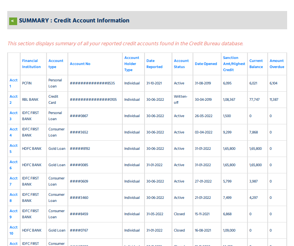Click the Acct 6 link
Viewport: 294px width, 246px height.
pos(13,165)
